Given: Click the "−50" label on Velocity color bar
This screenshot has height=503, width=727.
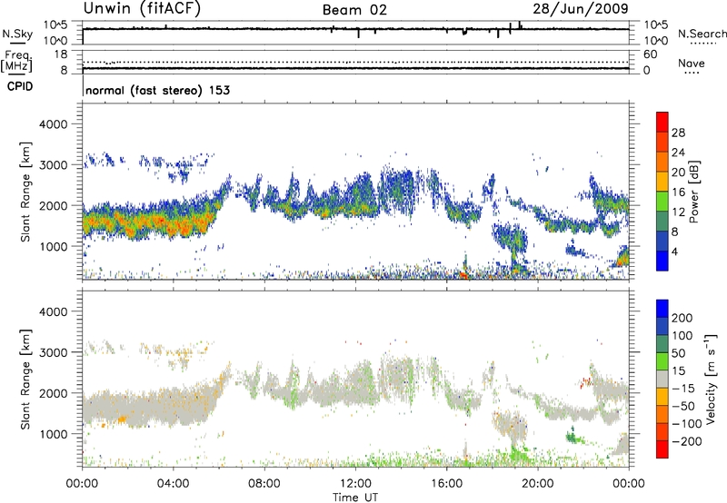Looking at the screenshot, I should click(x=683, y=406).
